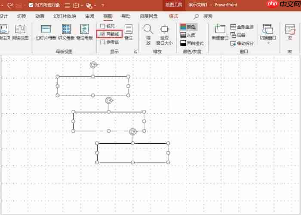Click 适应窗口大小 fit to window

coord(164,34)
